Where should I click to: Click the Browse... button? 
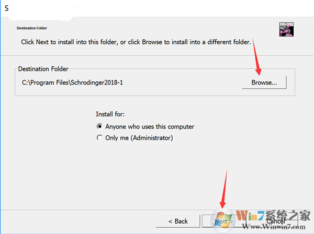[264, 83]
